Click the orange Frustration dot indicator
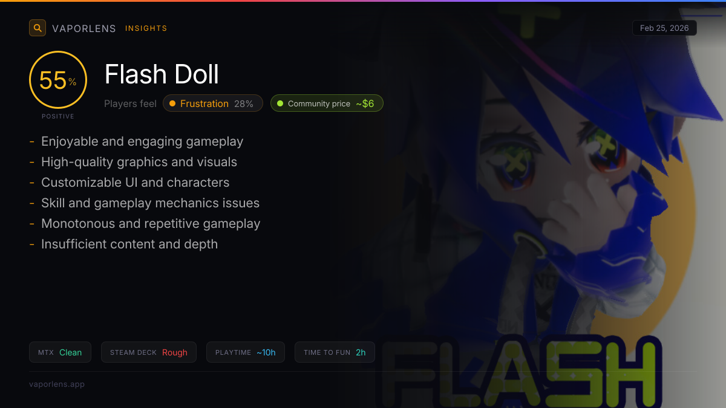 tap(172, 103)
